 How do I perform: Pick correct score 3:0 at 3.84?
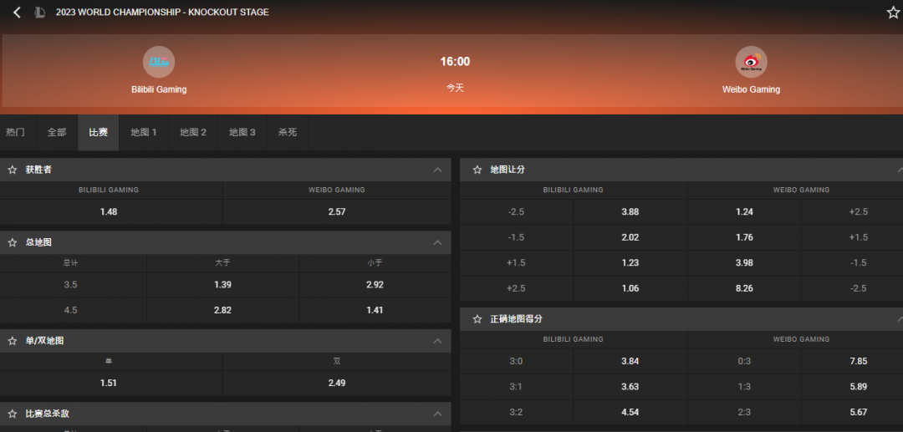(x=630, y=361)
